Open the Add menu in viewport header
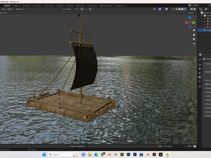The image size is (211, 158). click(4, 9)
